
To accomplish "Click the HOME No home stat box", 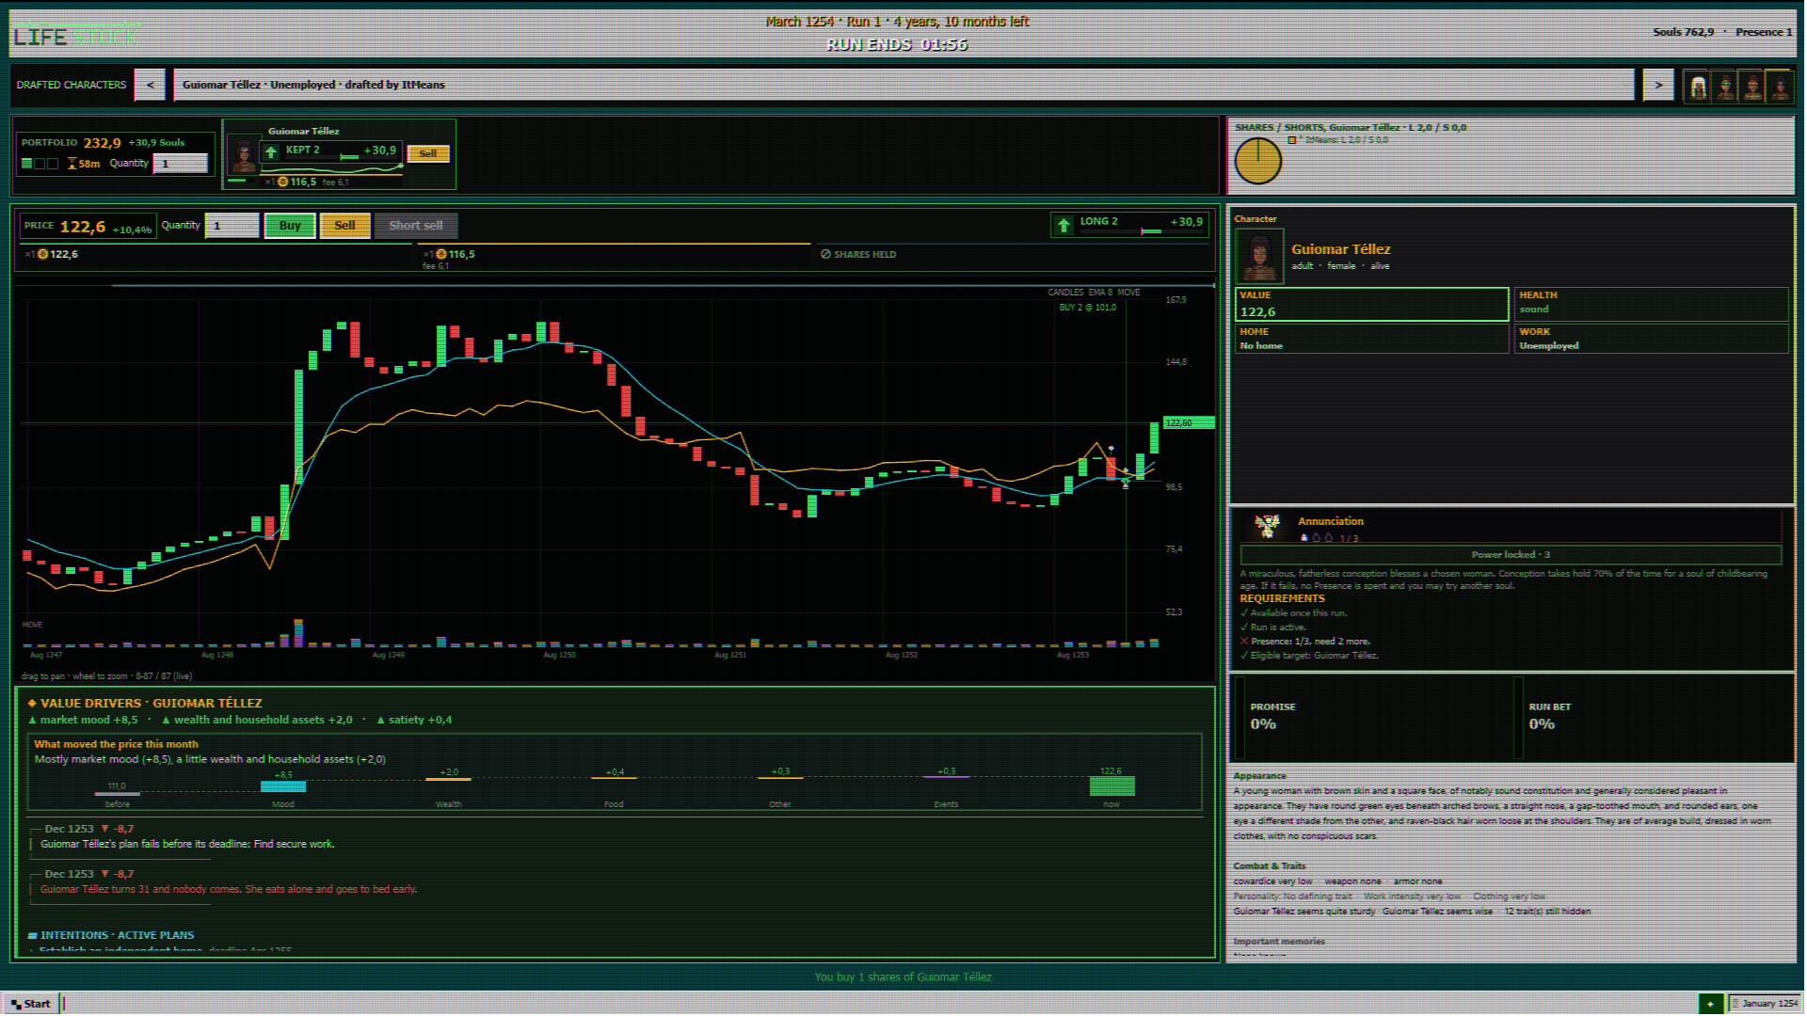I will pyautogui.click(x=1372, y=339).
